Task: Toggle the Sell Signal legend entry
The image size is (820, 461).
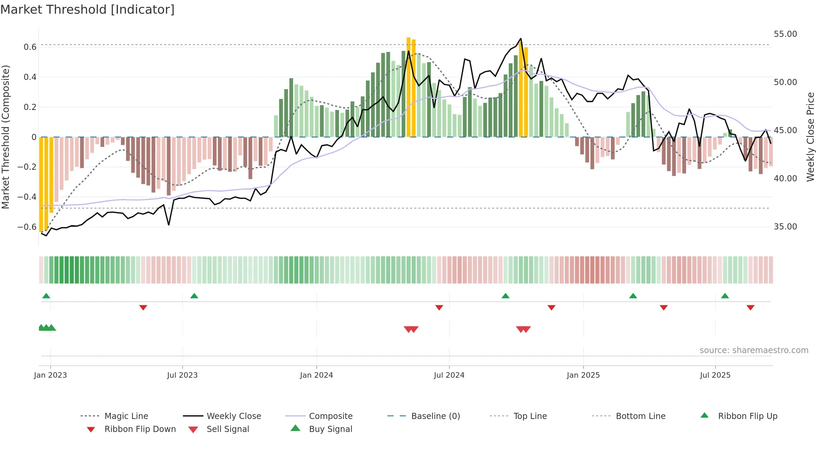Action: [219, 429]
